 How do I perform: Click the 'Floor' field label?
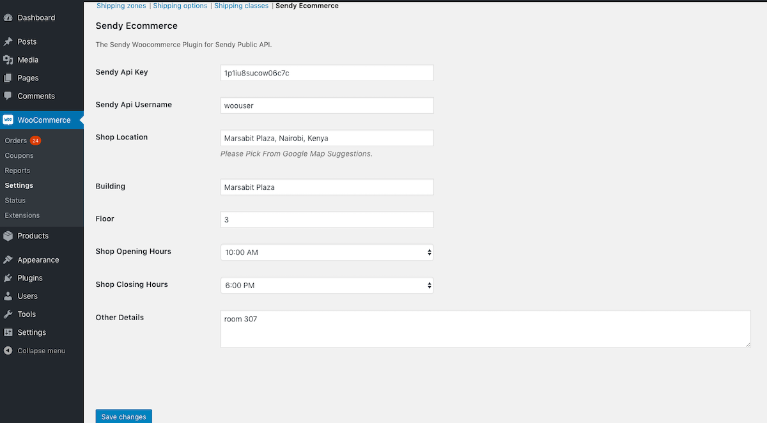[x=105, y=219]
